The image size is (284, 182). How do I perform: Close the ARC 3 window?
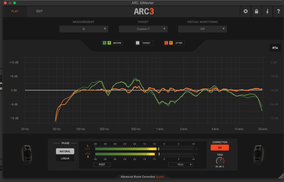tap(5, 3)
